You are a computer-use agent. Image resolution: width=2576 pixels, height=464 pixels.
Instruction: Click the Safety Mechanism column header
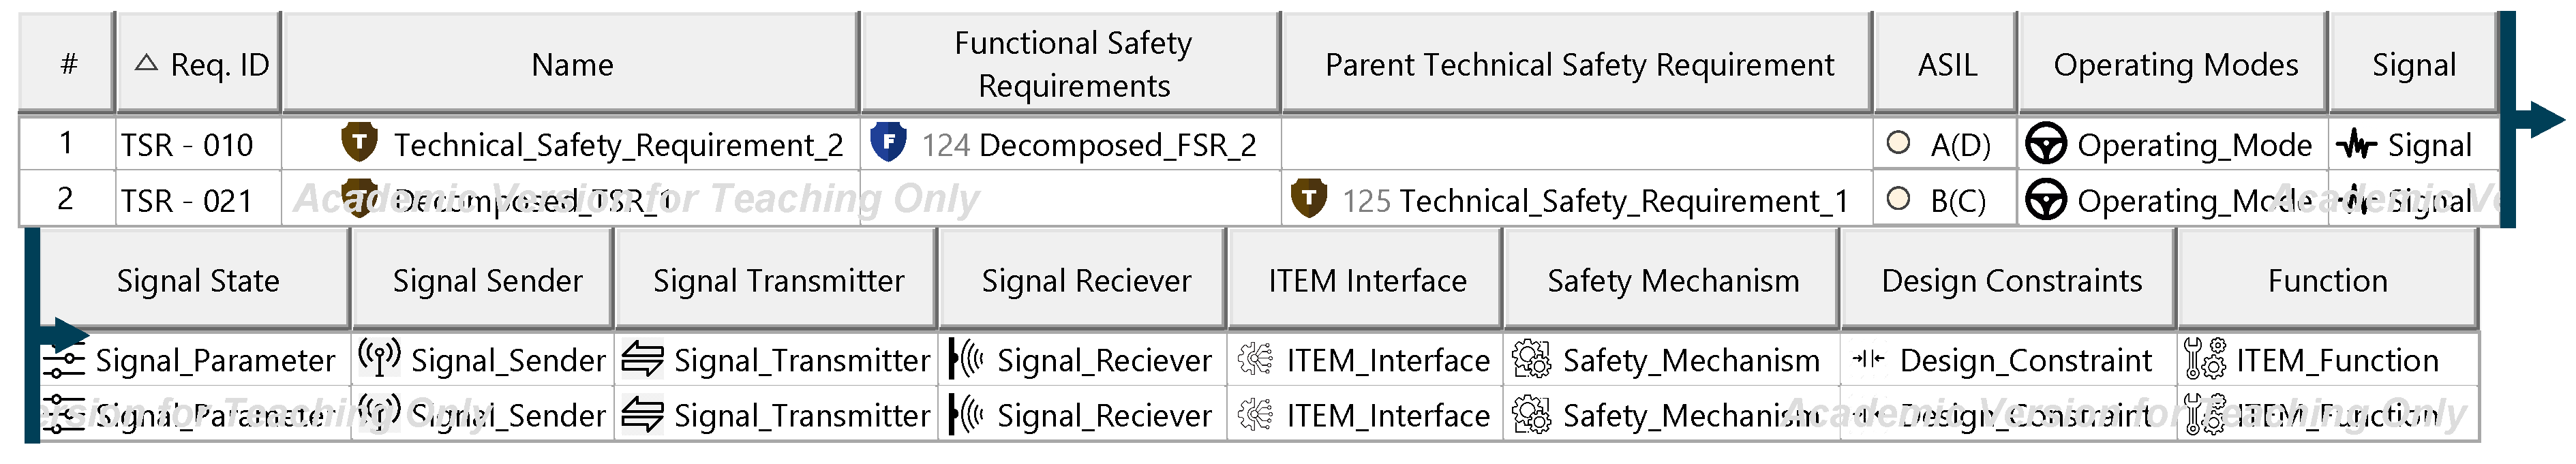click(1672, 281)
